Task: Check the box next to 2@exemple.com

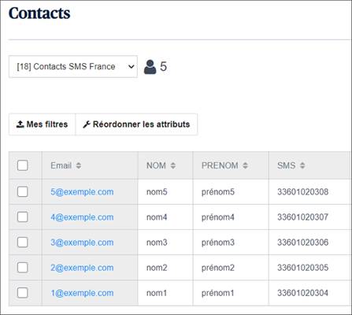Action: tap(23, 268)
